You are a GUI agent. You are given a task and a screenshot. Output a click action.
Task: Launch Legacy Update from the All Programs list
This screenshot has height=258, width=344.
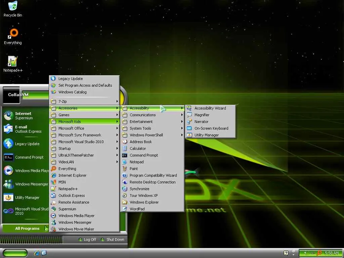(x=84, y=79)
